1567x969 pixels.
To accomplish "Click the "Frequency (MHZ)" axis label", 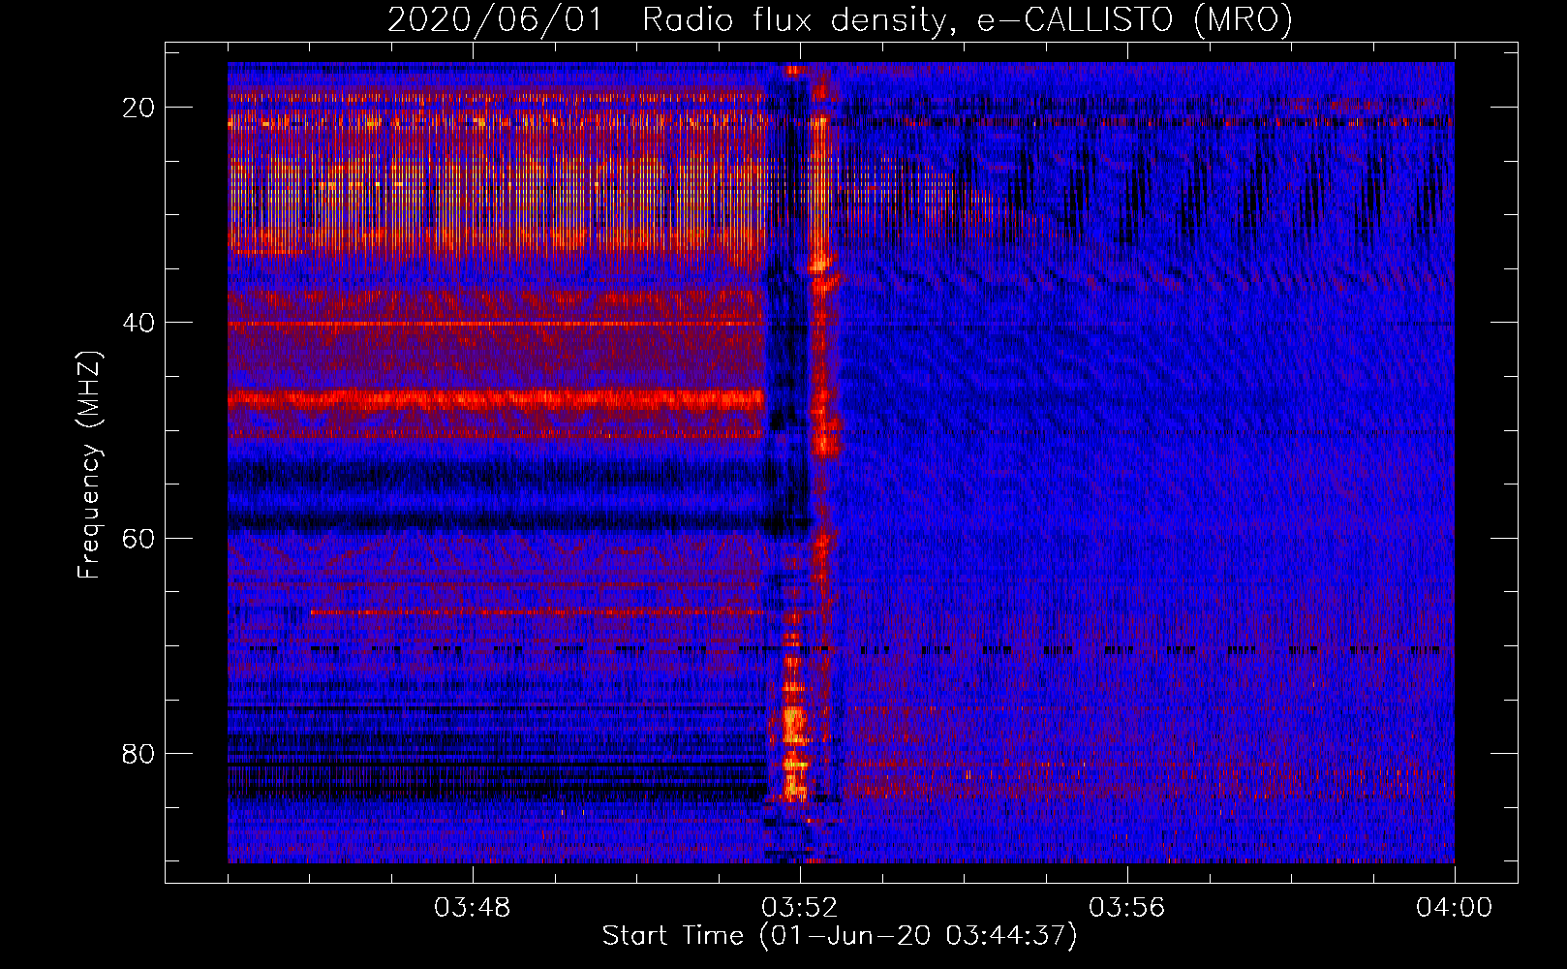I will point(88,465).
